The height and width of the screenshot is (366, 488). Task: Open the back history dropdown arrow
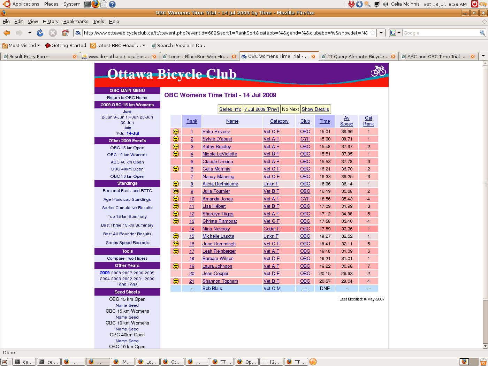(x=30, y=33)
